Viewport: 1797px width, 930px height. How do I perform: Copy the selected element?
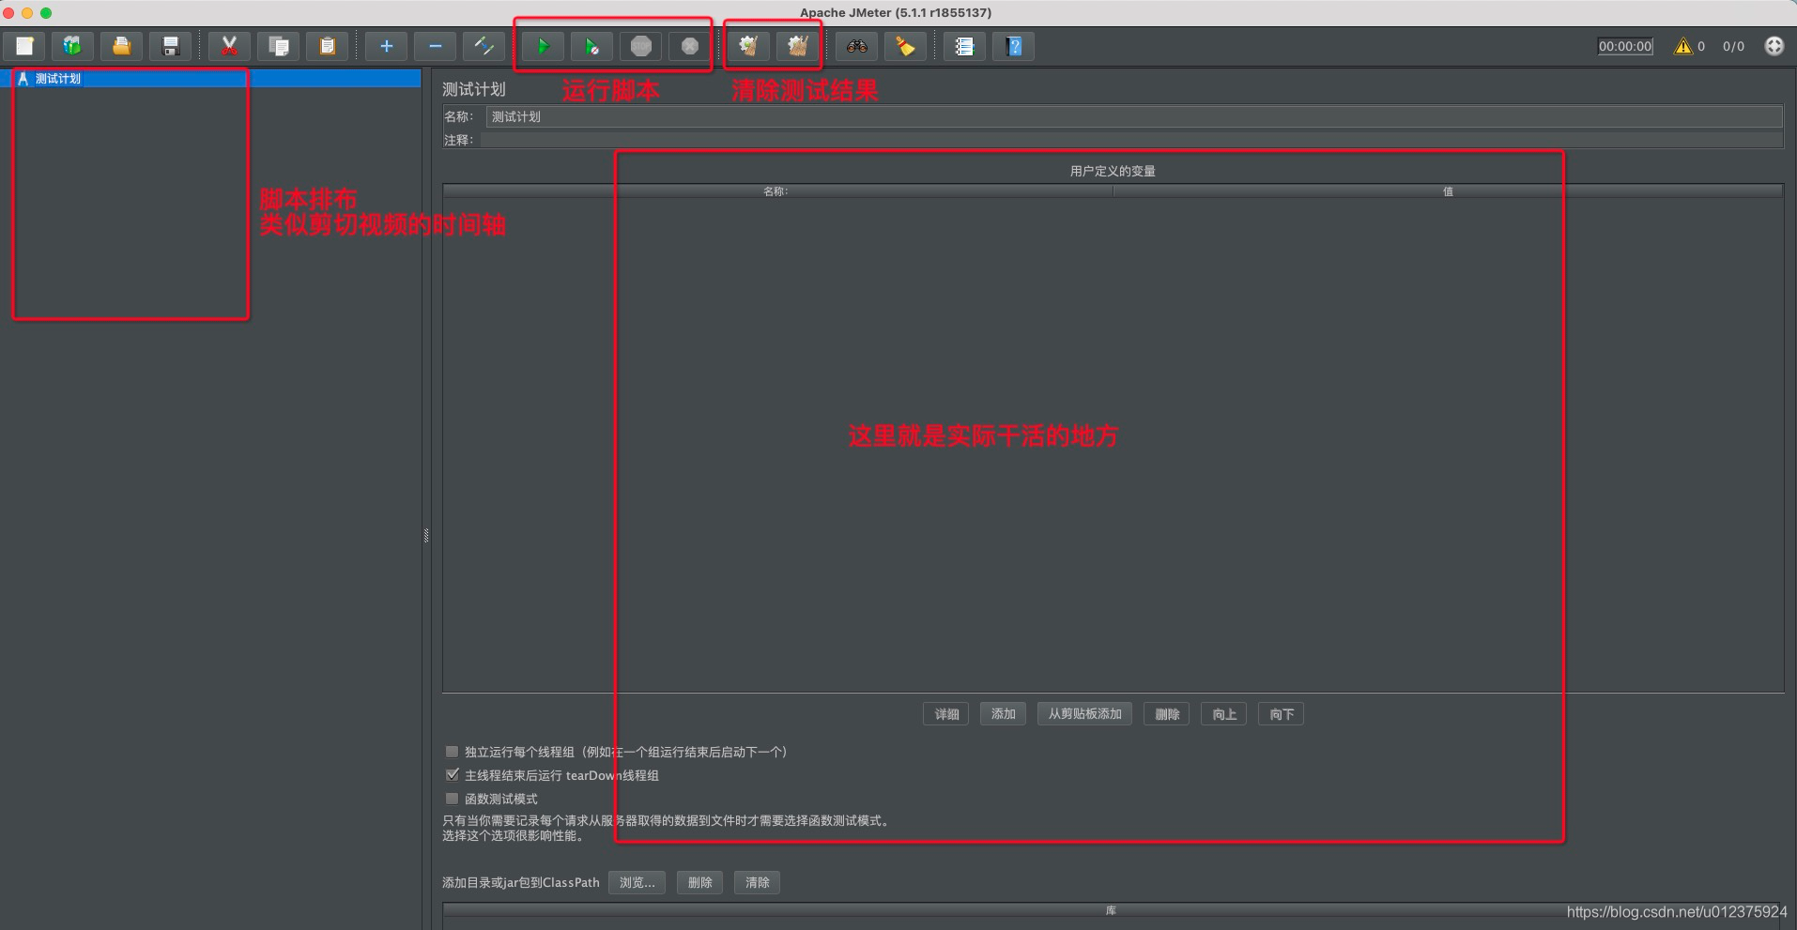tap(279, 46)
